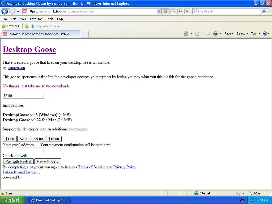
Task: Expand the Home button dropdown arrow
Action: coord(191,33)
